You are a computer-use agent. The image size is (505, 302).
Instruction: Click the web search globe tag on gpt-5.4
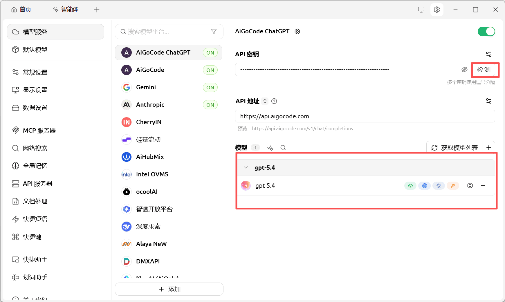pos(425,186)
